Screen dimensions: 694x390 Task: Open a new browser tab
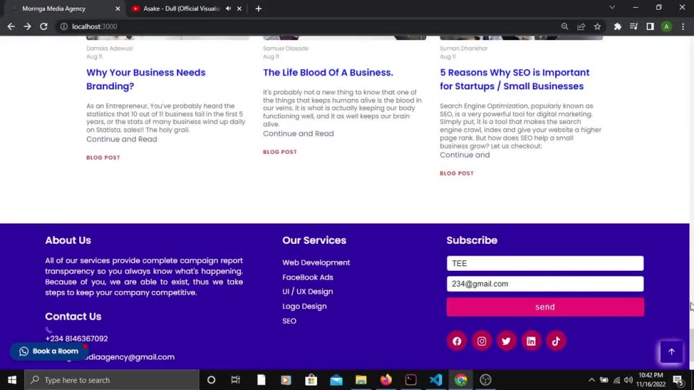(x=258, y=8)
